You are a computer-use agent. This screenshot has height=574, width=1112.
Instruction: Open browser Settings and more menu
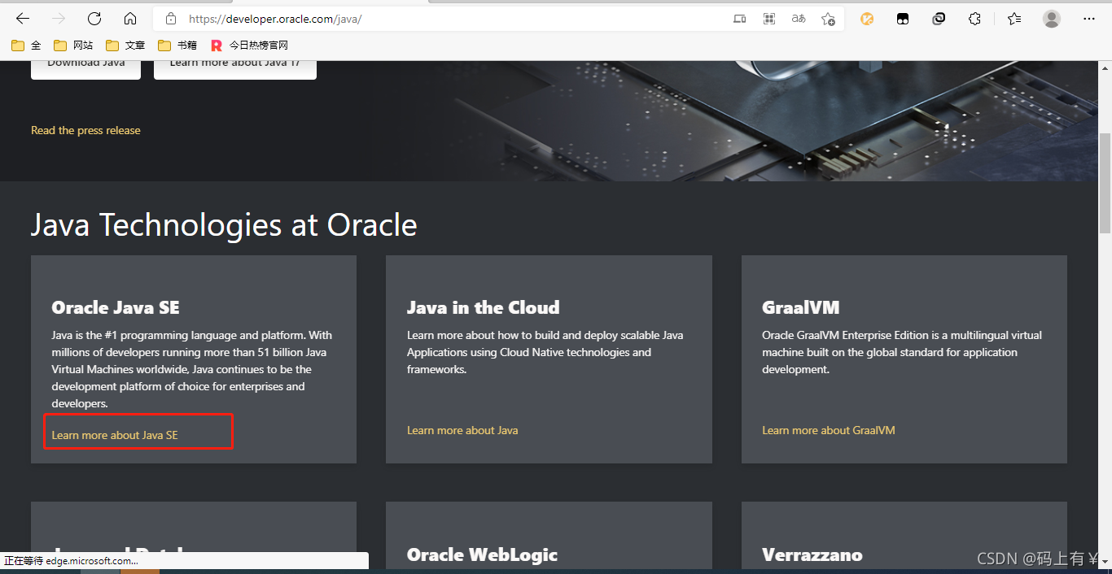1089,19
